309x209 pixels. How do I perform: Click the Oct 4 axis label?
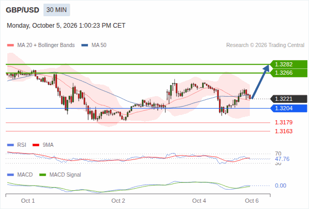tap(199, 201)
